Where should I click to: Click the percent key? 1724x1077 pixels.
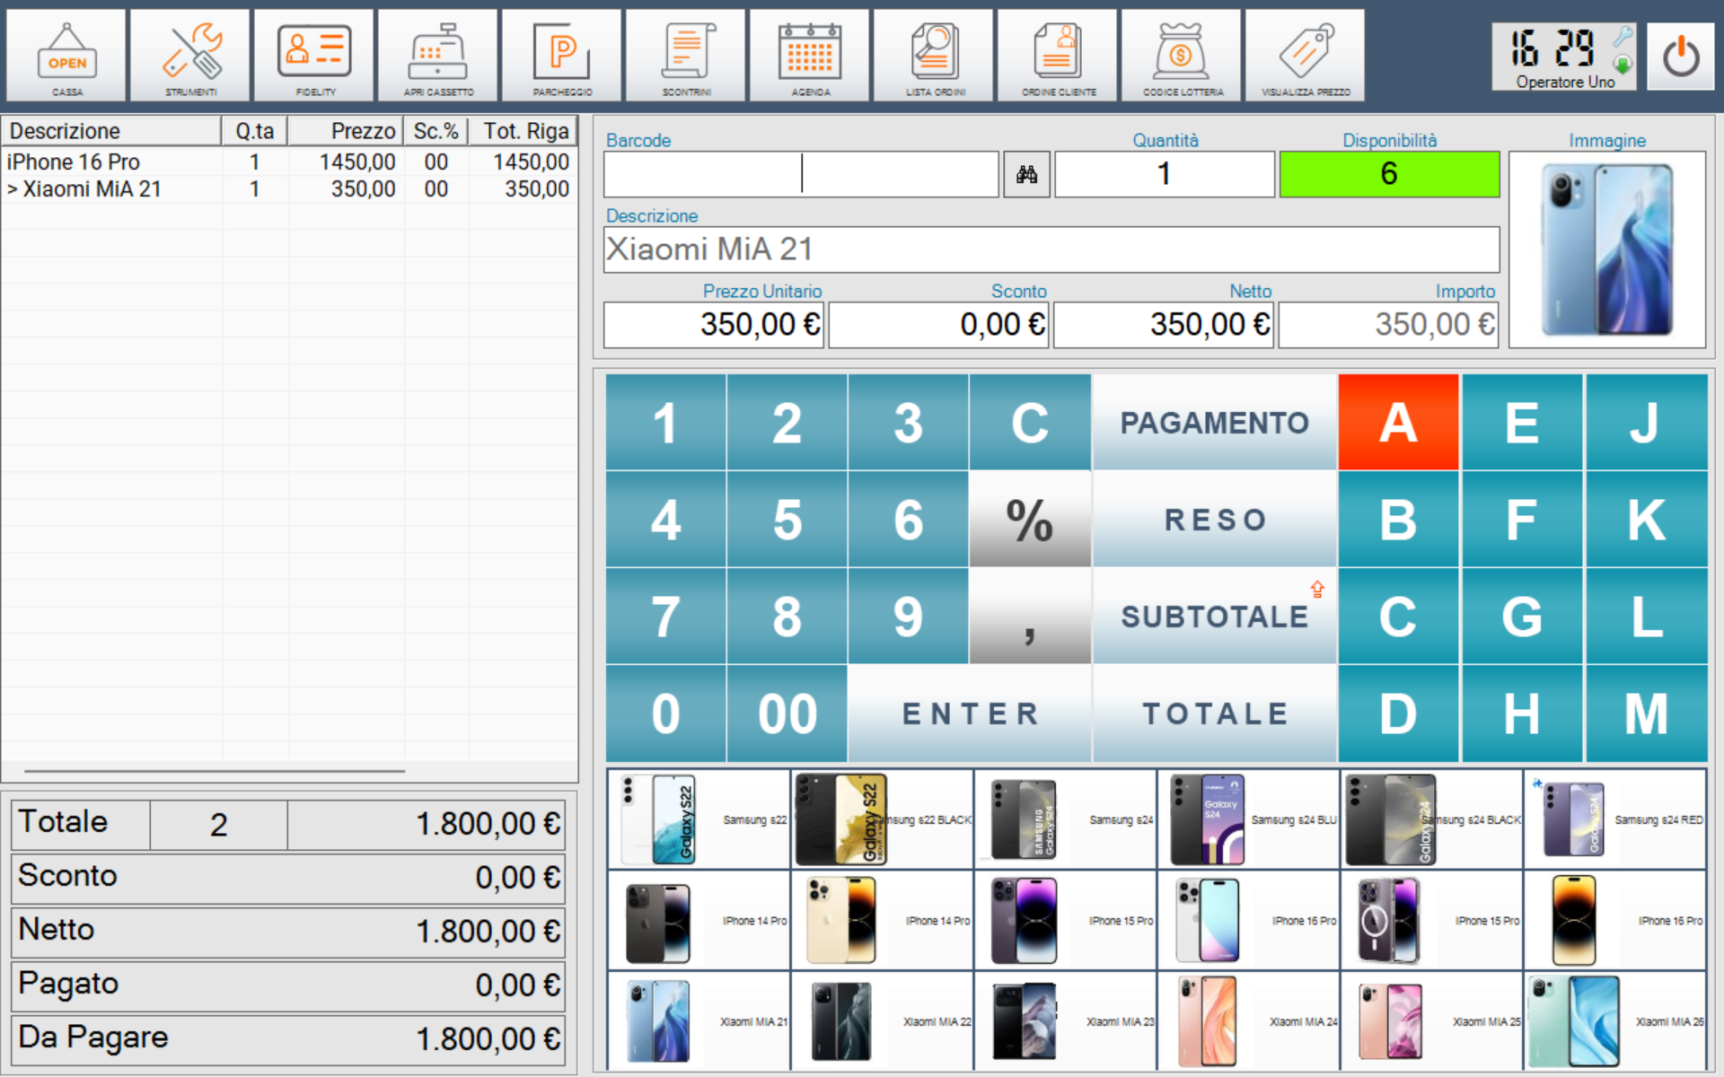pos(1030,519)
